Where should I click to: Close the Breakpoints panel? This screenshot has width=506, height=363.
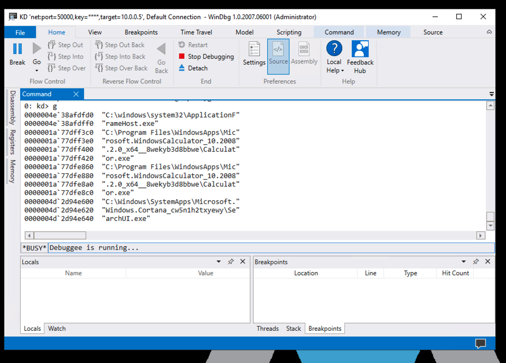pyautogui.click(x=488, y=262)
